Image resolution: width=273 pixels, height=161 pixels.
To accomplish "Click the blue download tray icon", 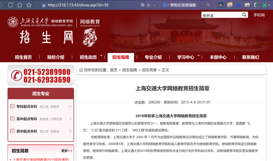I will coord(238,5).
